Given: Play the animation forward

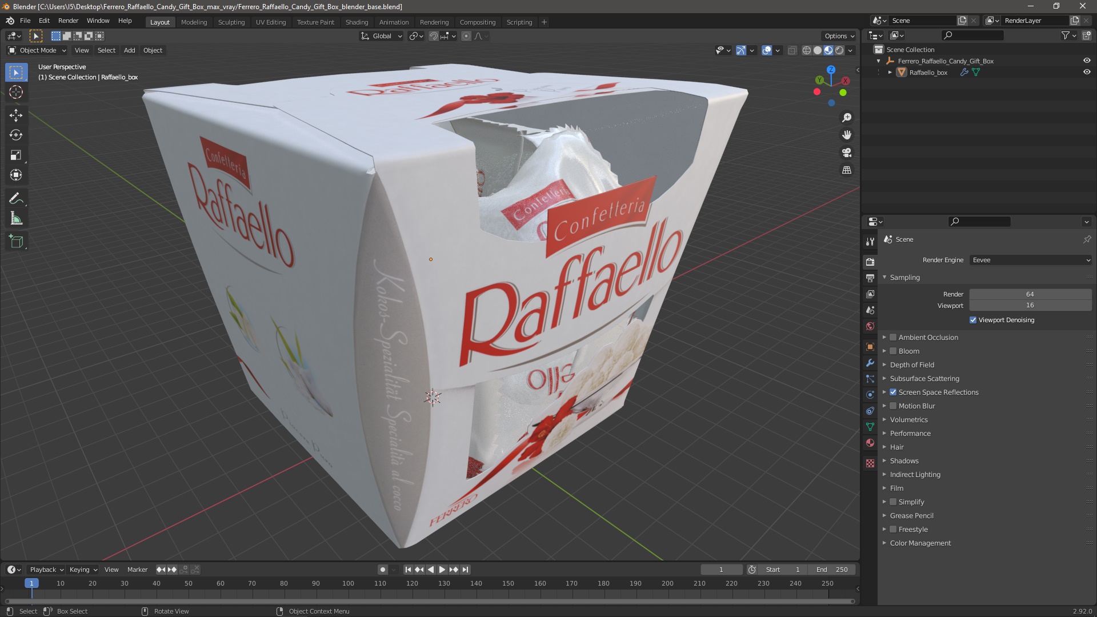Looking at the screenshot, I should [442, 570].
